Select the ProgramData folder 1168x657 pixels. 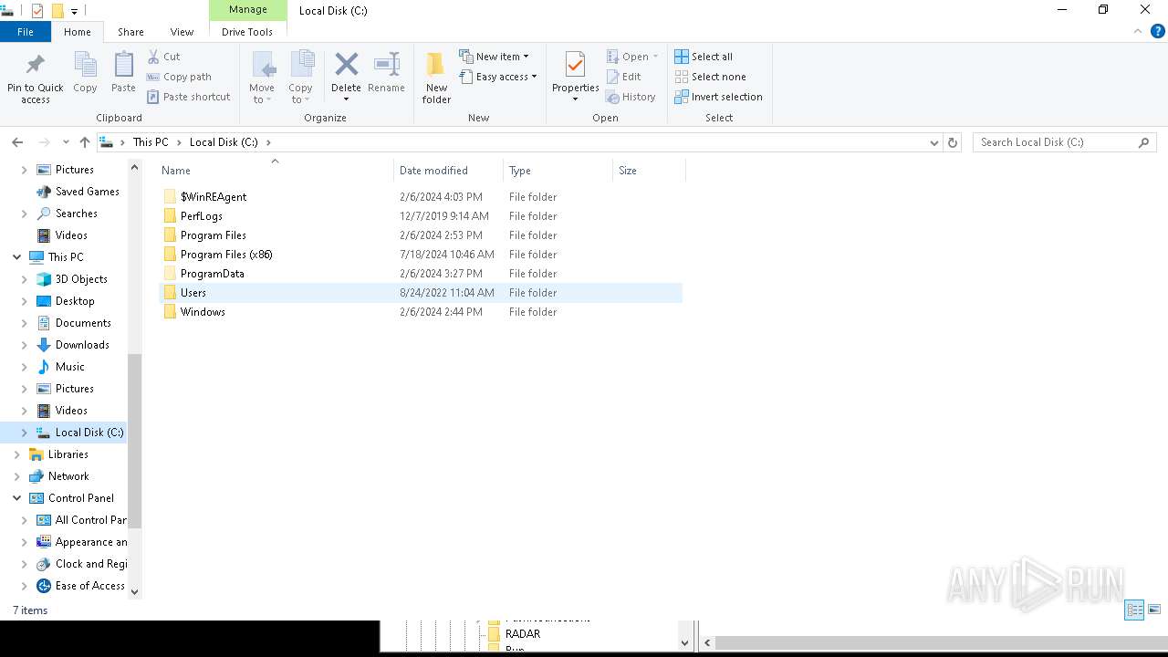click(x=420, y=274)
